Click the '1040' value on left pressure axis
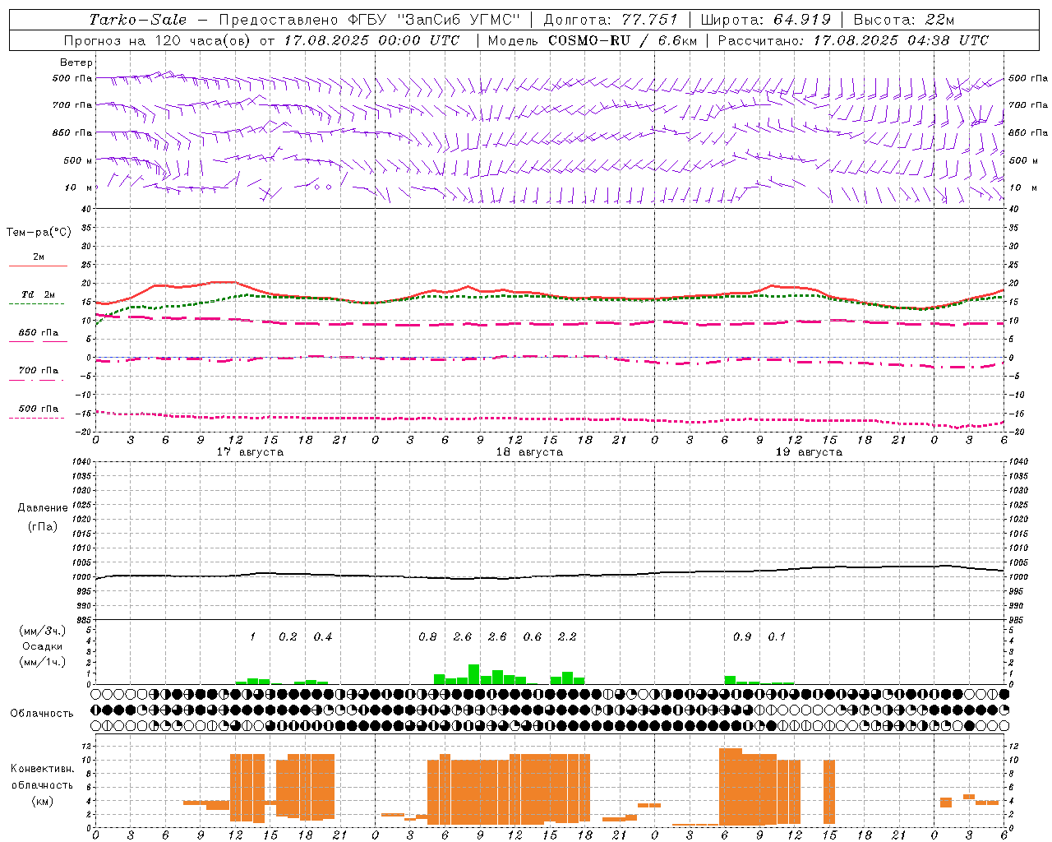The height and width of the screenshot is (842, 1052). click(x=81, y=462)
